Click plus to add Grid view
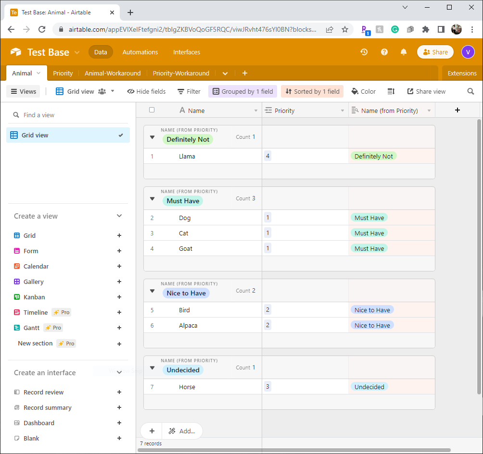483x454 pixels. [x=119, y=235]
